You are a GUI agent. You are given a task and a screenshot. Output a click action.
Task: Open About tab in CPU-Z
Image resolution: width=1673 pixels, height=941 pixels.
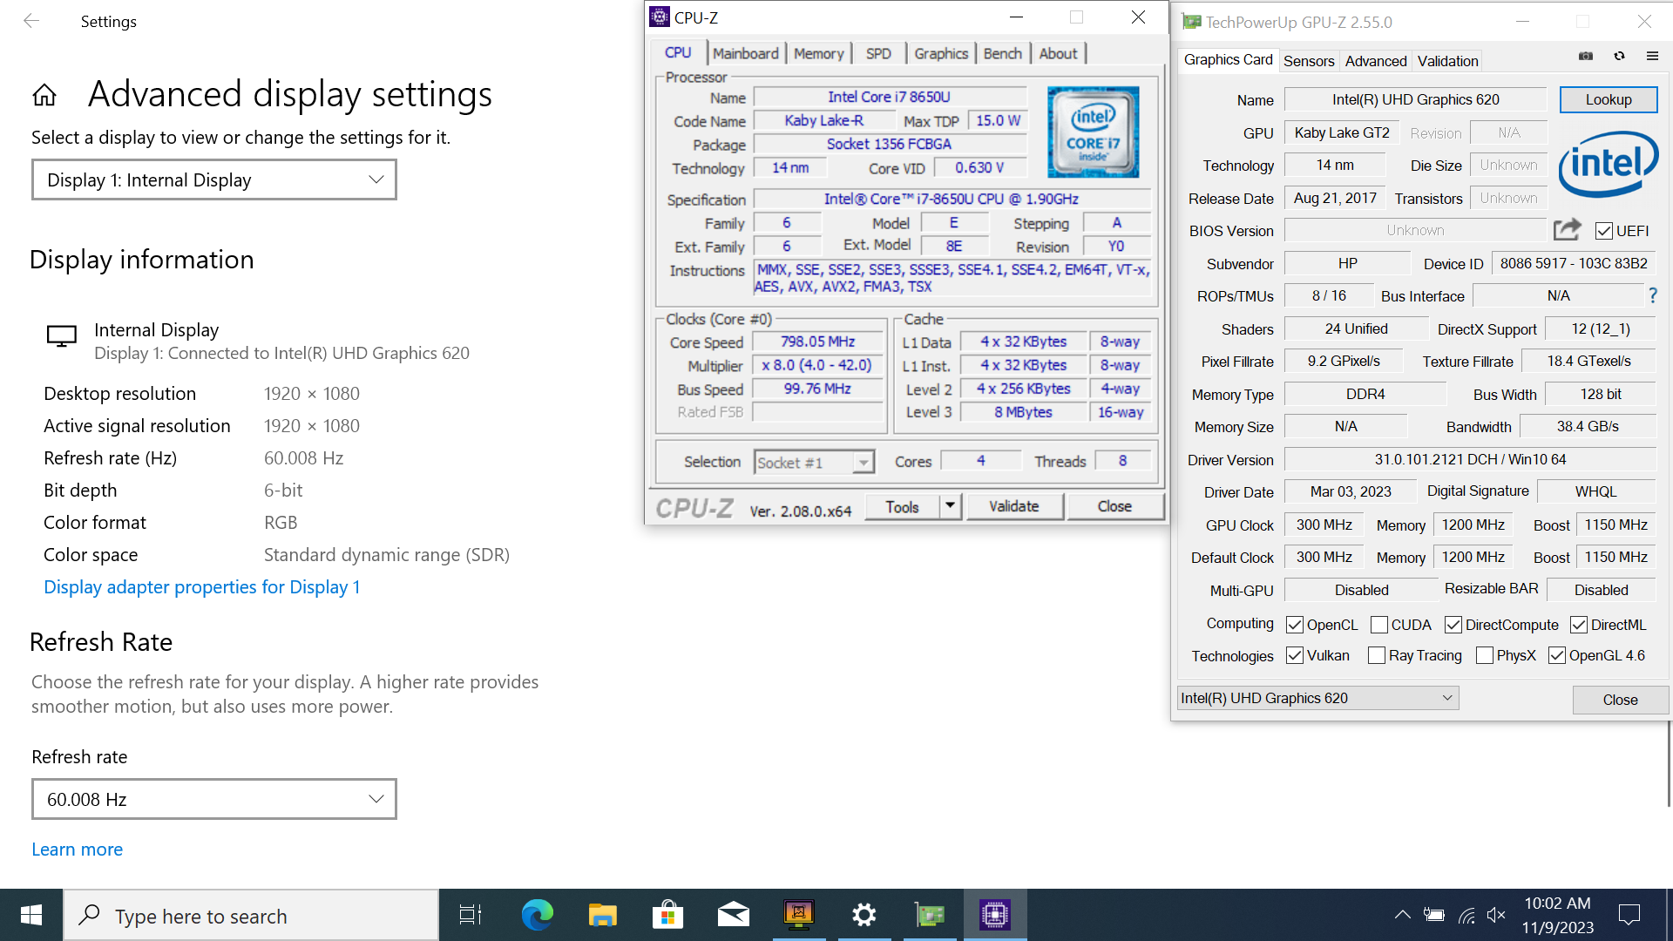pos(1059,53)
